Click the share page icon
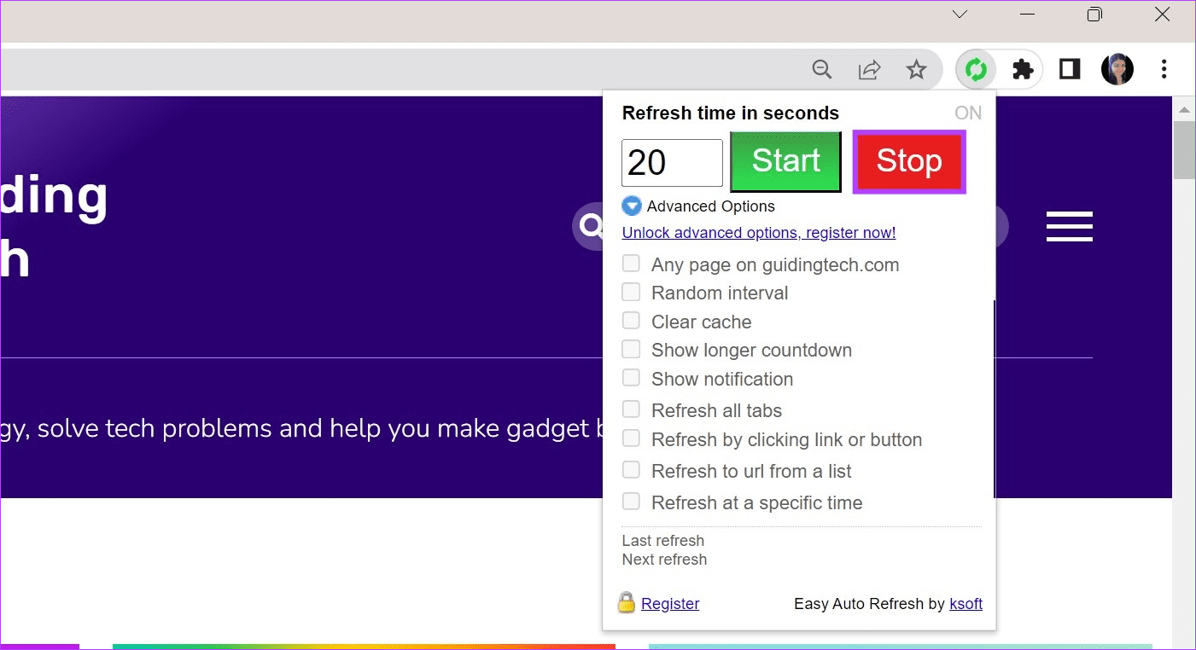This screenshot has height=650, width=1196. [869, 70]
